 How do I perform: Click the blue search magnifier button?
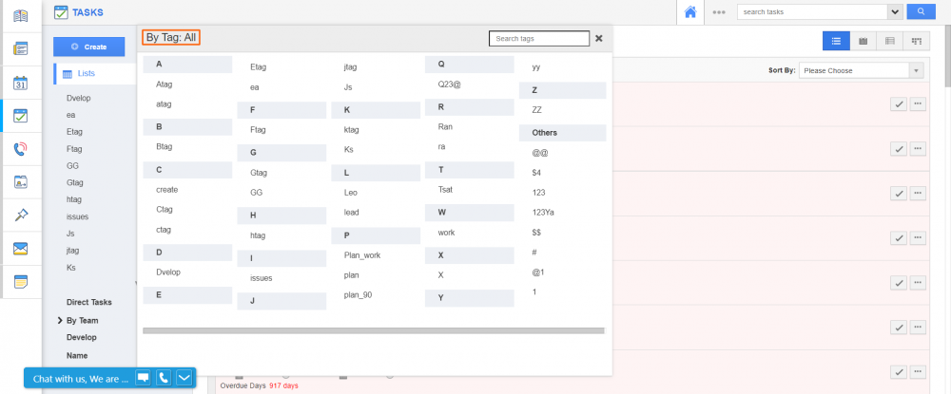click(x=921, y=12)
